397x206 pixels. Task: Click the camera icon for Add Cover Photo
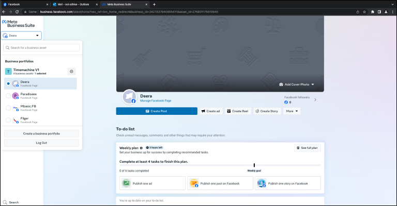[281, 84]
